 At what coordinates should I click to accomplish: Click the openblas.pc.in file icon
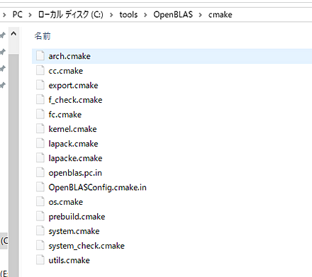[40, 173]
